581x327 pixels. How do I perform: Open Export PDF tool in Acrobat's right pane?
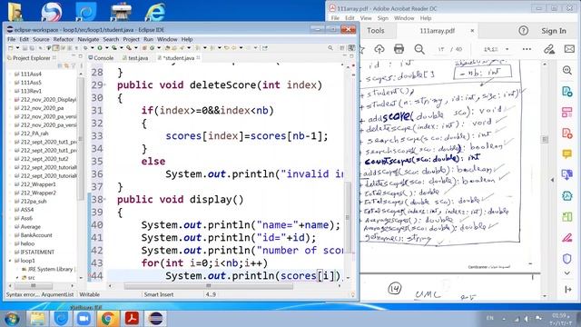coord(566,91)
